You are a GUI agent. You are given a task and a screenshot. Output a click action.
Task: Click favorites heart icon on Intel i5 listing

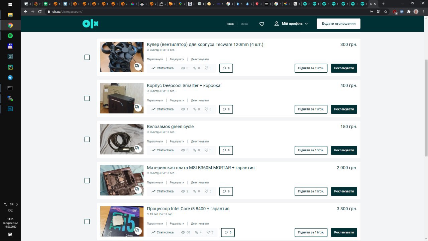click(x=208, y=232)
